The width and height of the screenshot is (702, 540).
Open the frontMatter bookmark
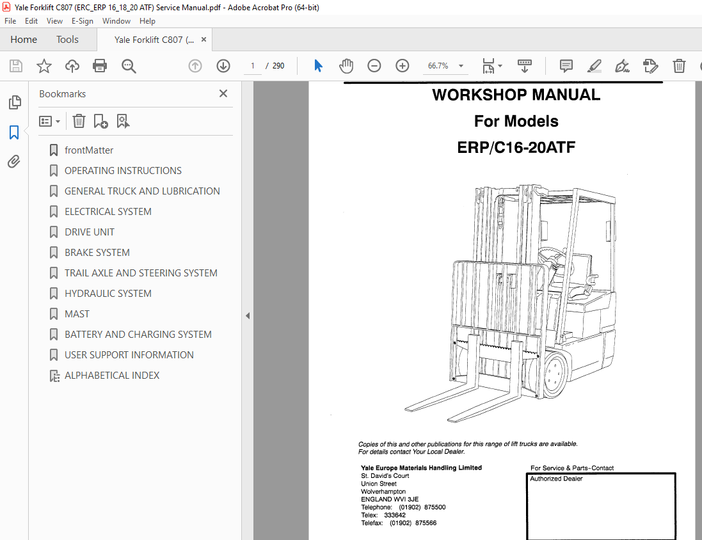(89, 150)
